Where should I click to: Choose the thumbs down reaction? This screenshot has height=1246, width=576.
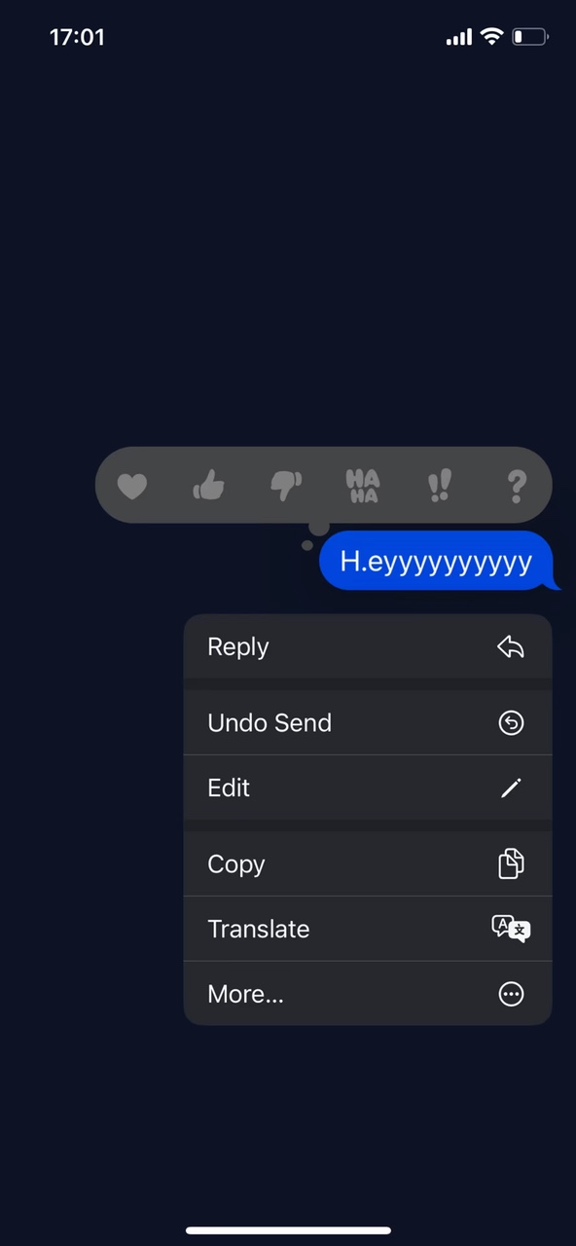click(x=286, y=485)
